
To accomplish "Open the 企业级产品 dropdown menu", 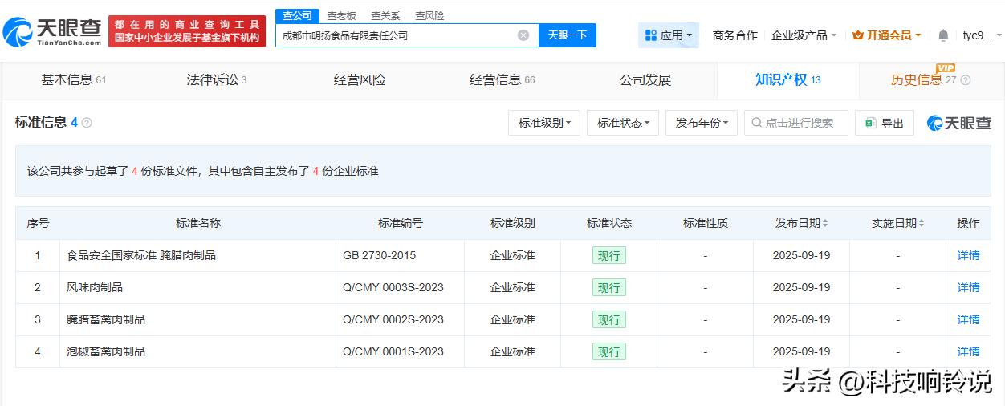I will (x=804, y=35).
